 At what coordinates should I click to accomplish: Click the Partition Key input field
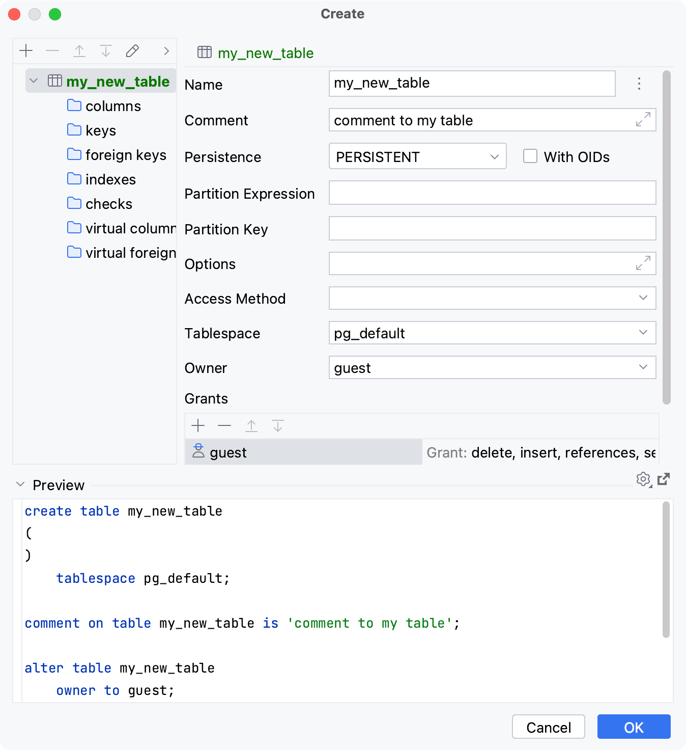tap(492, 229)
